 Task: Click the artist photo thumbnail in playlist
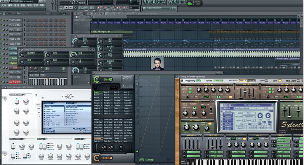tap(157, 63)
